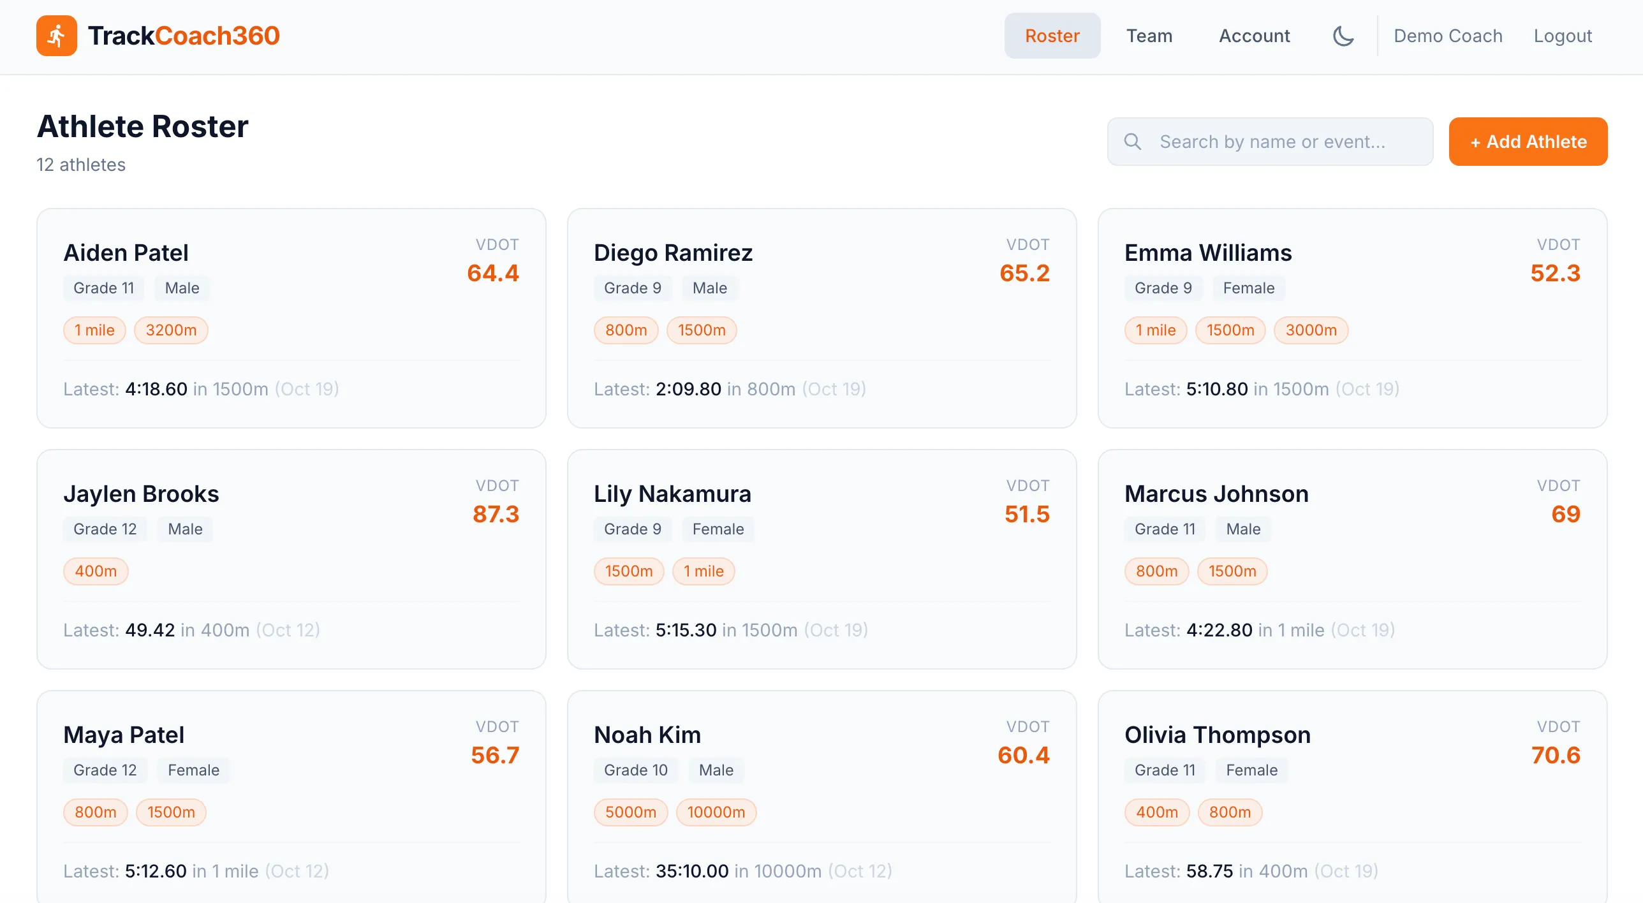
Task: Select the 800m event chip on Diego Ramirez
Action: tap(626, 330)
